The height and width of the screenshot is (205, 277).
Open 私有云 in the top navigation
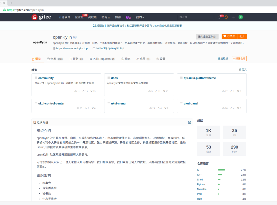(x=106, y=17)
